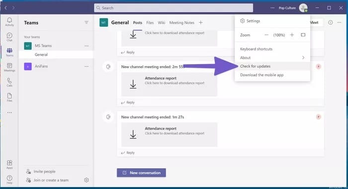348x189 pixels.
Task: Select Download the mobile app
Action: pos(272,75)
